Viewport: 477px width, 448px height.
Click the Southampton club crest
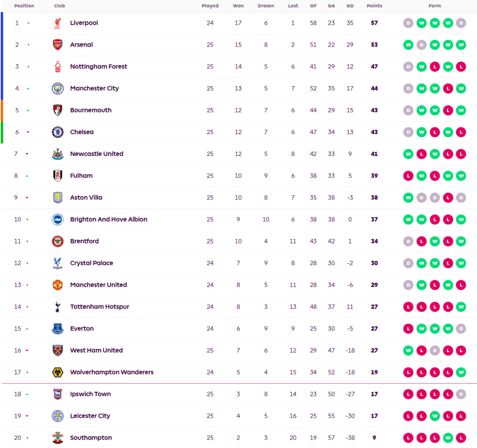click(x=58, y=438)
